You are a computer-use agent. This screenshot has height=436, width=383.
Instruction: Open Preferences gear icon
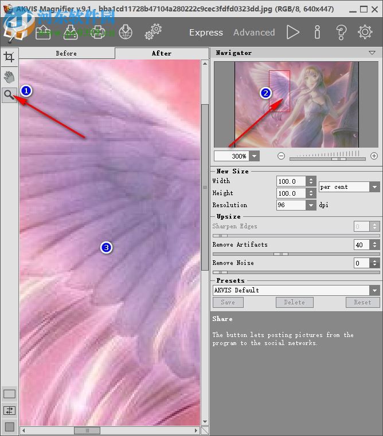point(365,32)
